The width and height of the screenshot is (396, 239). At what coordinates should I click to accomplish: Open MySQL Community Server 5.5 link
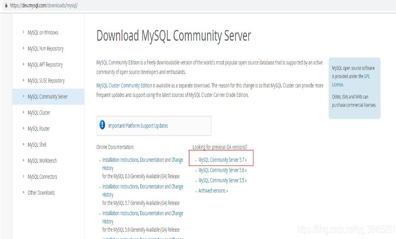(222, 181)
